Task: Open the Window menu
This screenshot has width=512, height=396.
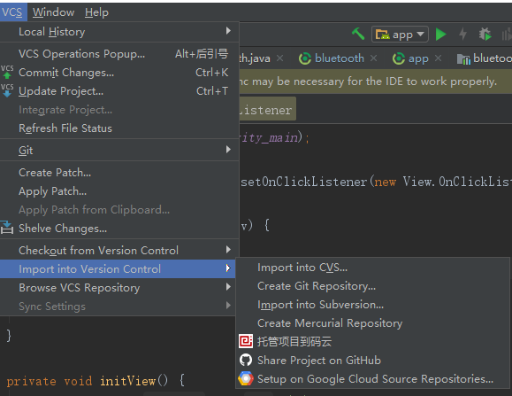Action: 53,12
